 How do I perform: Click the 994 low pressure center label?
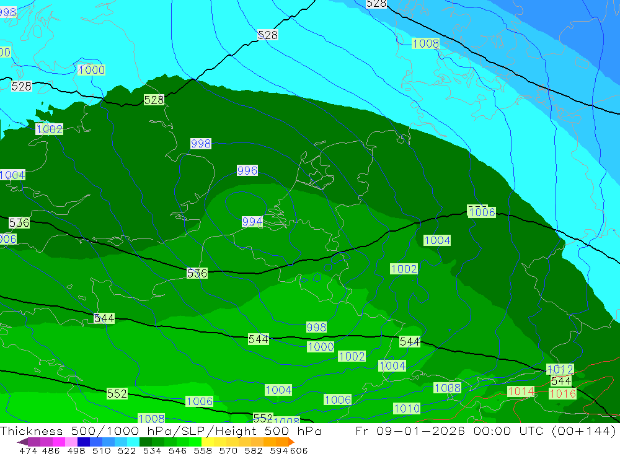(x=252, y=222)
